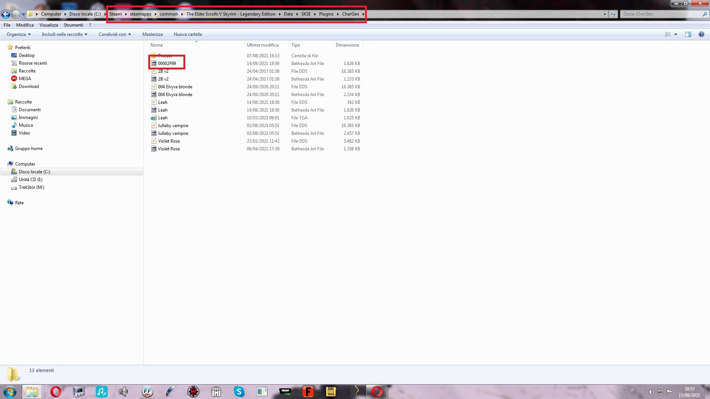The height and width of the screenshot is (399, 710).
Task: Open the ? help menu
Action: (x=90, y=25)
